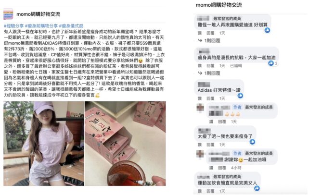Viewport: 335px width, 195px height.
Task: Click 已編輯 label on 瘦身 comment
Action: 236,66
